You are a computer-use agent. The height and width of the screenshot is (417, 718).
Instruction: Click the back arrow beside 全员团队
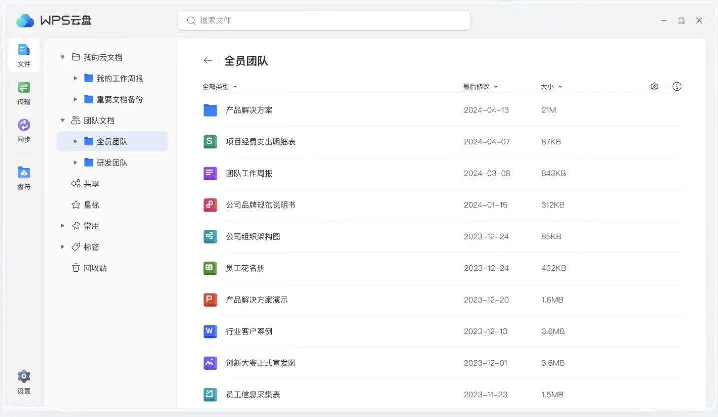tap(208, 61)
